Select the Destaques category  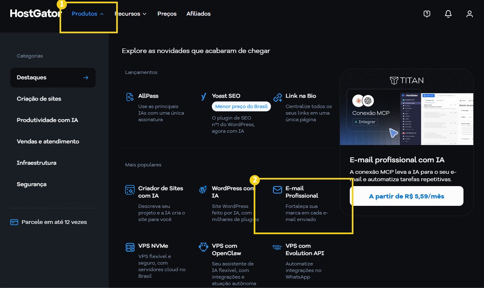click(x=53, y=78)
